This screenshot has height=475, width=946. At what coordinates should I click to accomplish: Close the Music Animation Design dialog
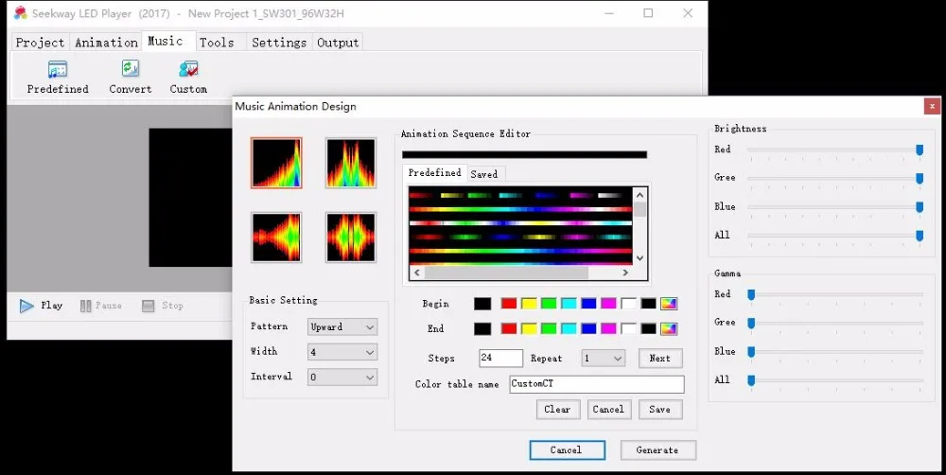coord(932,106)
